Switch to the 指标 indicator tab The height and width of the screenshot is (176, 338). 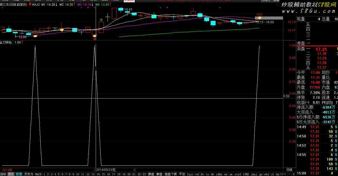[x=3, y=174]
